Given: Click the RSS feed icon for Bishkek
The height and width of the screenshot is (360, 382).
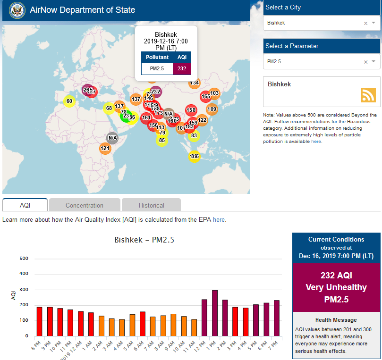Looking at the screenshot, I should tap(368, 95).
